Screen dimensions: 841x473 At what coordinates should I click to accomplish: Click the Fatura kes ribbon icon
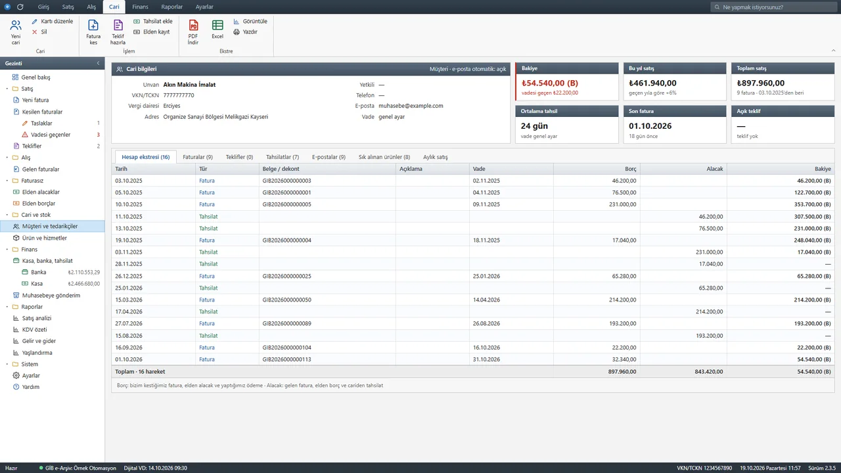click(x=93, y=32)
